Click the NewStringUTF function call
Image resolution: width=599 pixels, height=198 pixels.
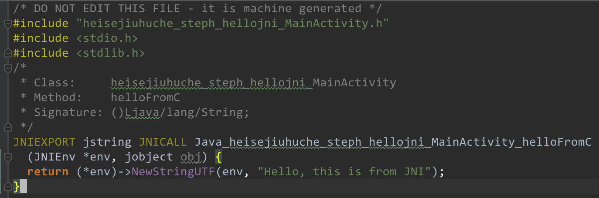pyautogui.click(x=174, y=171)
